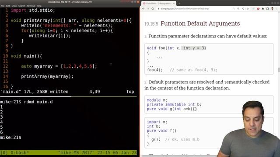Click the 19.15.5 section number link
Image resolution: width=280 pixels, height=157 pixels.
[x=151, y=24]
